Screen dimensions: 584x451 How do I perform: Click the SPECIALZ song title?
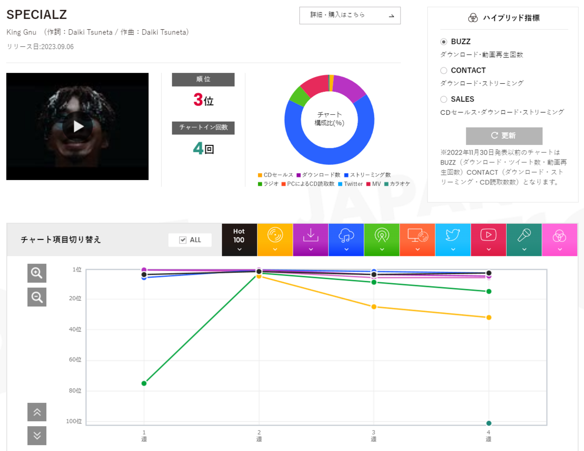tap(36, 15)
